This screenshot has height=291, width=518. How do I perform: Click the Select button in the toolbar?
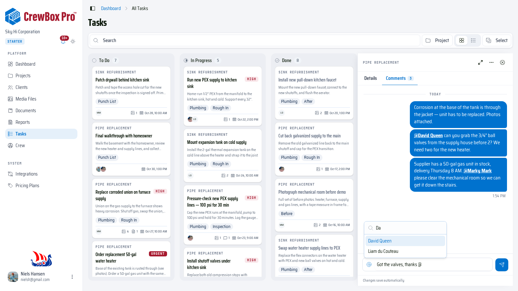[x=497, y=40]
